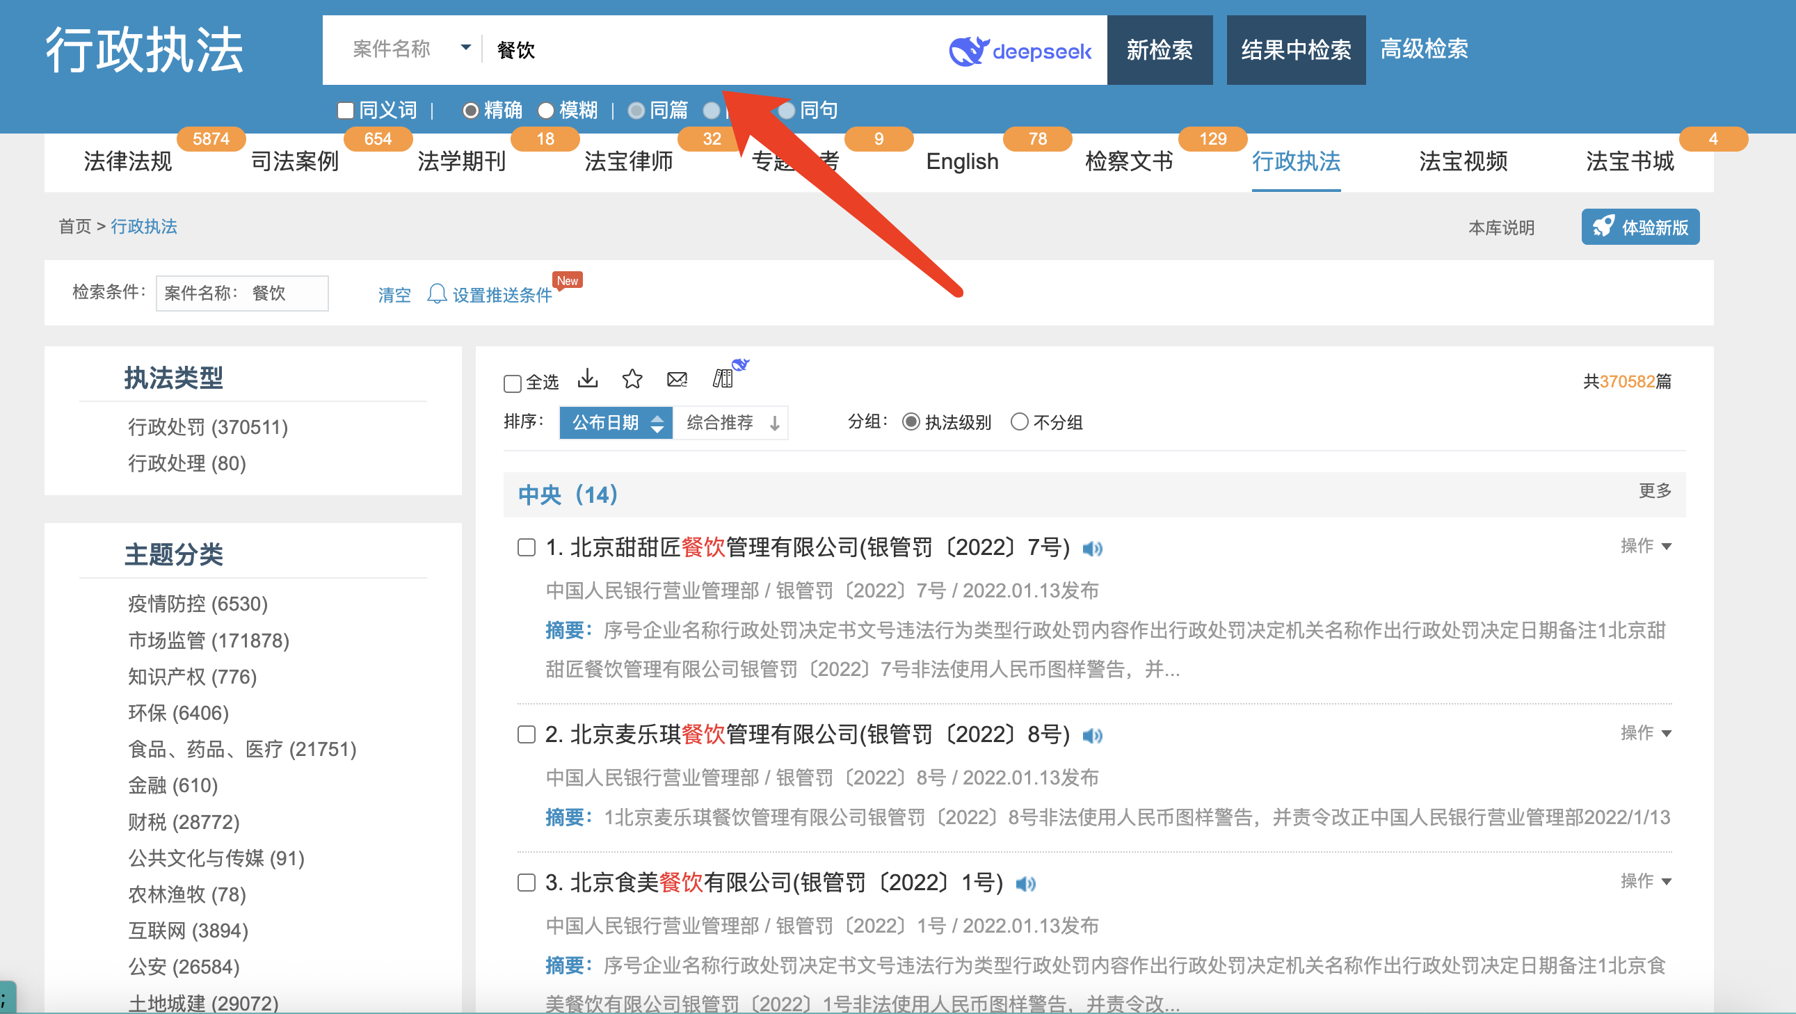
Task: Click 清空 to clear search conditions
Action: [394, 295]
